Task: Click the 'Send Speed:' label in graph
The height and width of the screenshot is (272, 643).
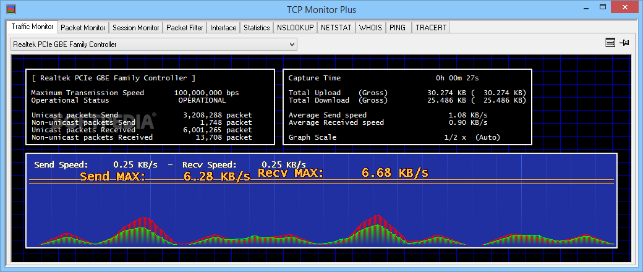Action: click(x=61, y=165)
